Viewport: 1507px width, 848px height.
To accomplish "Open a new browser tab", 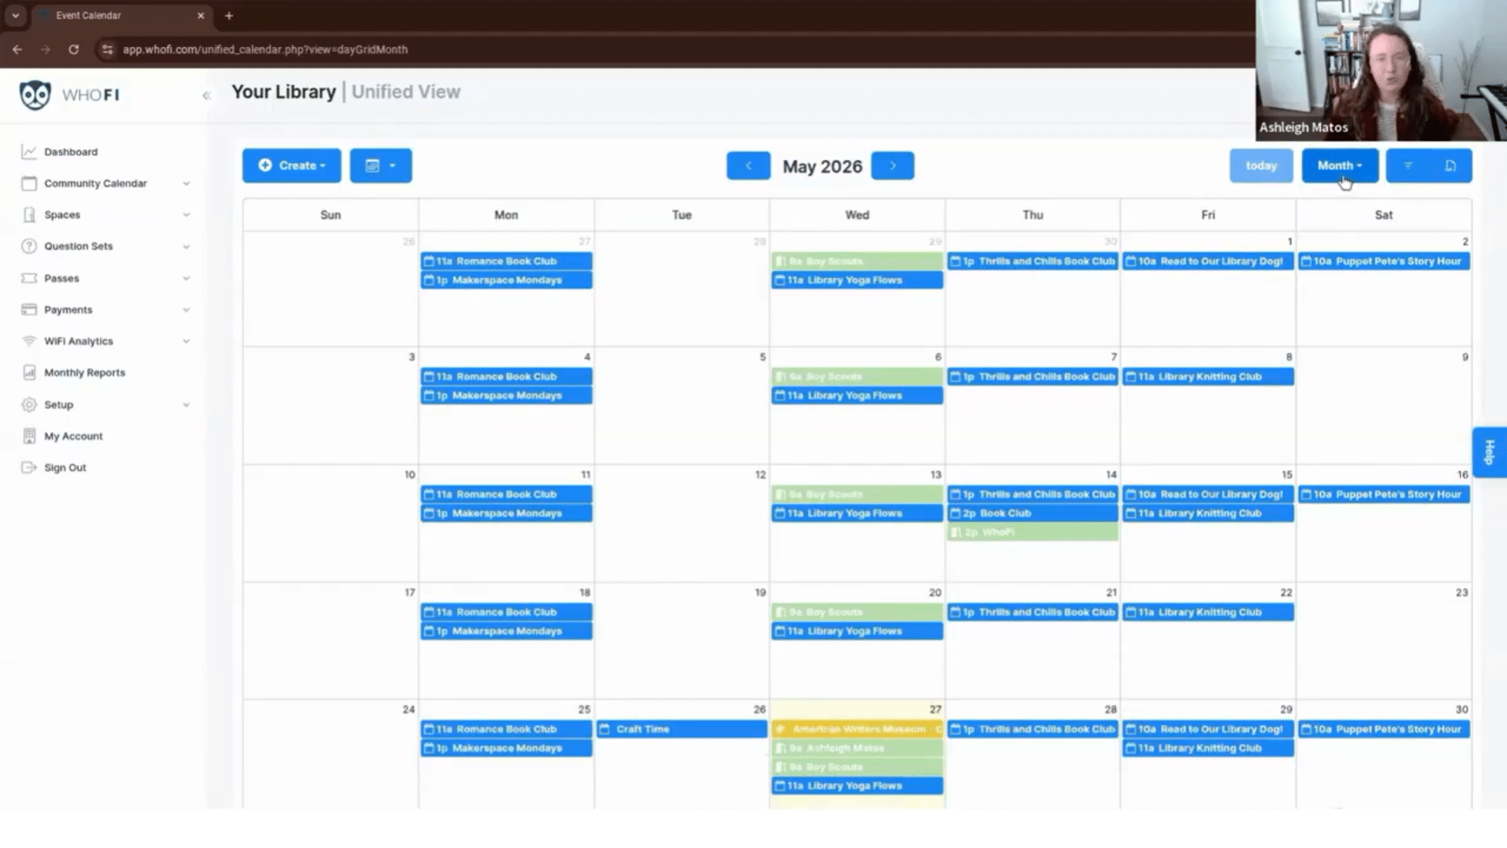I will pyautogui.click(x=228, y=16).
